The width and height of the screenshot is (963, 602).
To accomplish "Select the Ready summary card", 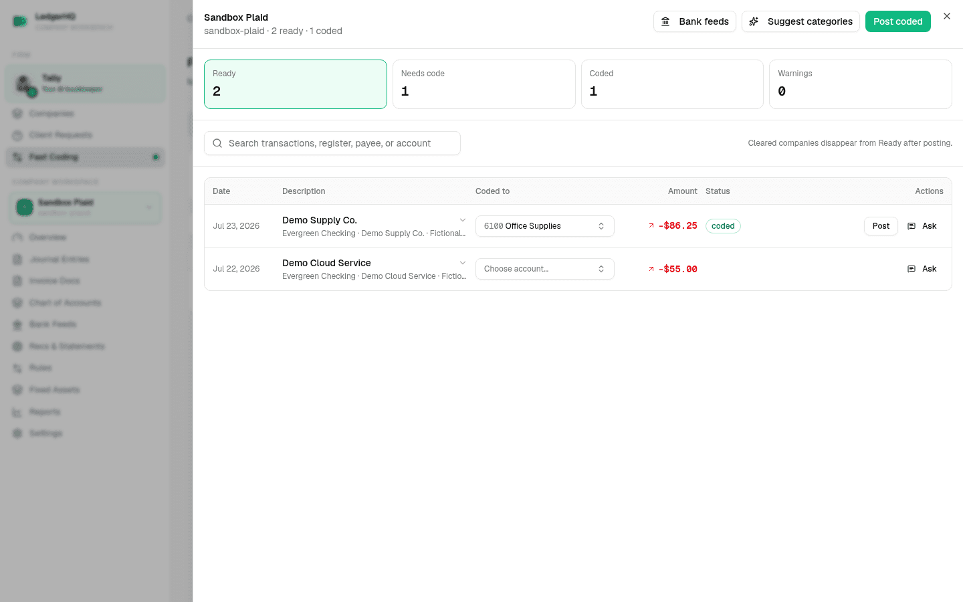I will coord(296,84).
